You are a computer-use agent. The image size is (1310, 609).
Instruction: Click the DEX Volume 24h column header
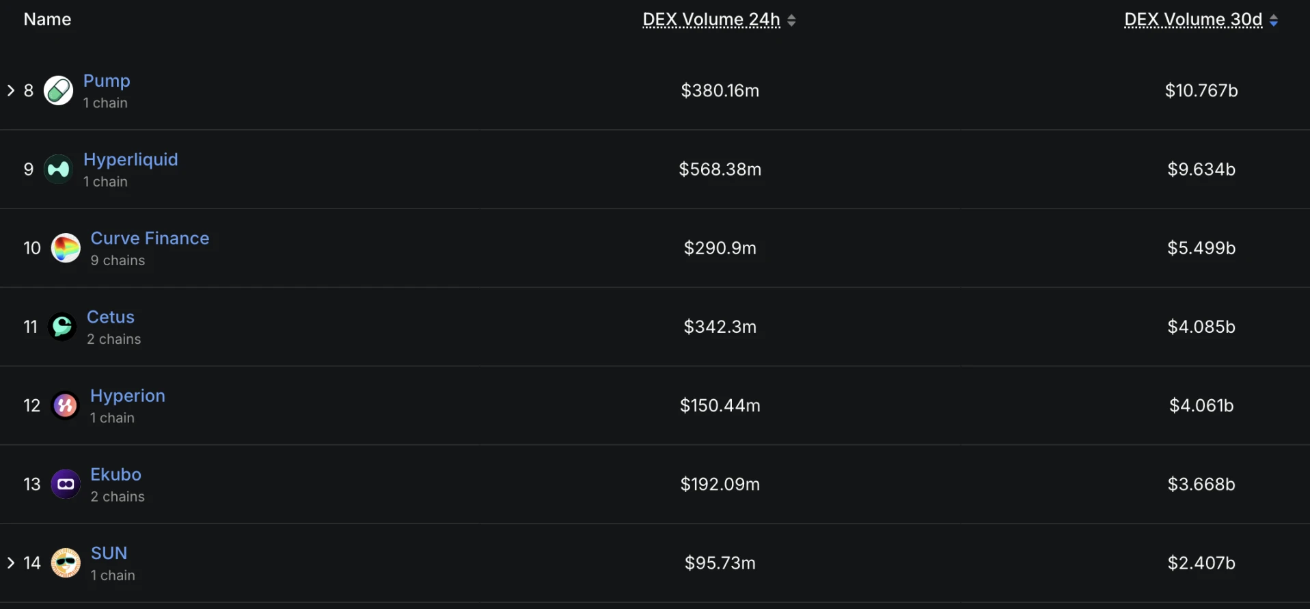[x=711, y=20]
